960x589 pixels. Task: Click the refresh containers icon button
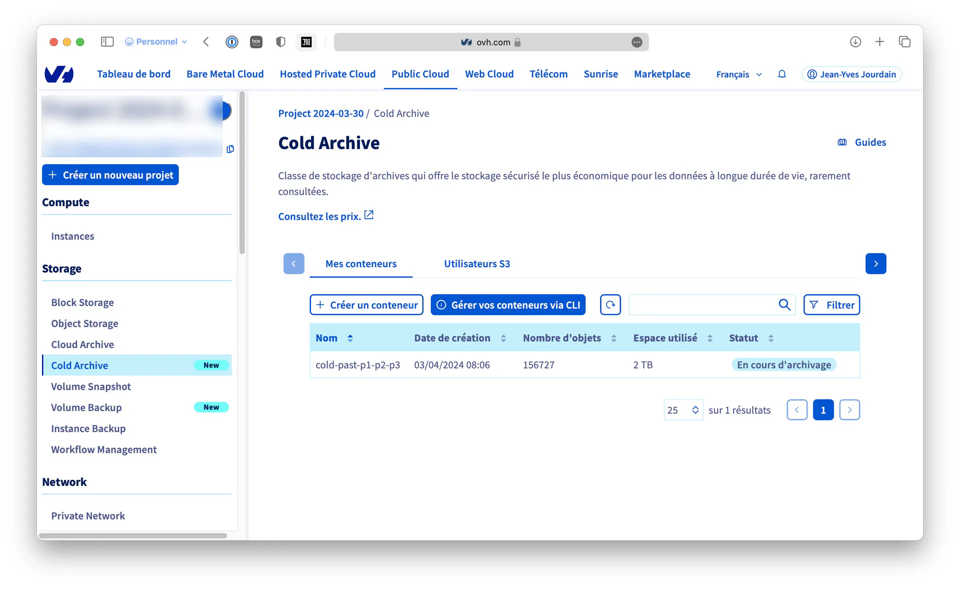(610, 305)
